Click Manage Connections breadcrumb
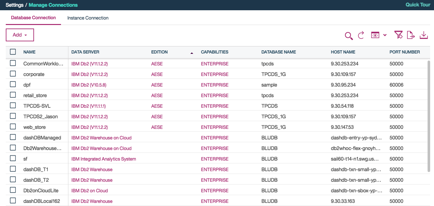Viewport: 434px width, 206px height. pos(53,5)
